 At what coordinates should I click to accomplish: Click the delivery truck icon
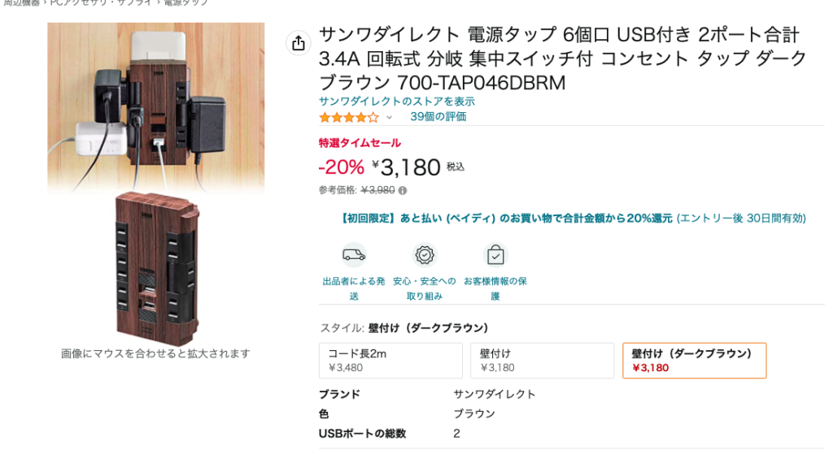click(x=354, y=256)
